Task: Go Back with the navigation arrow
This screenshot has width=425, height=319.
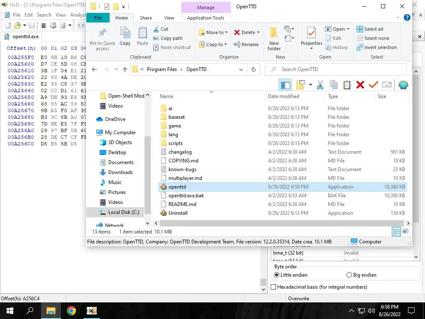Action: (94, 69)
